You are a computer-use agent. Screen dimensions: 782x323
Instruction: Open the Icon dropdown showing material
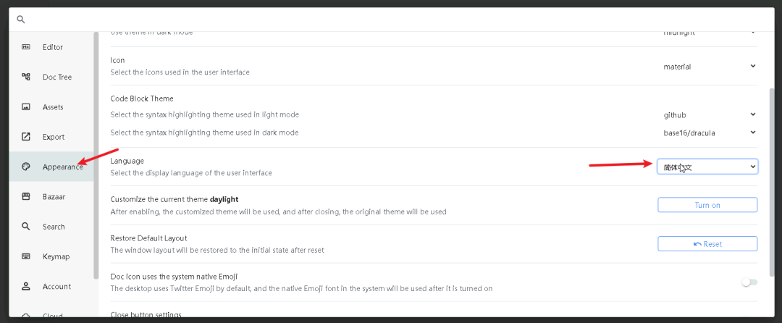coord(707,67)
